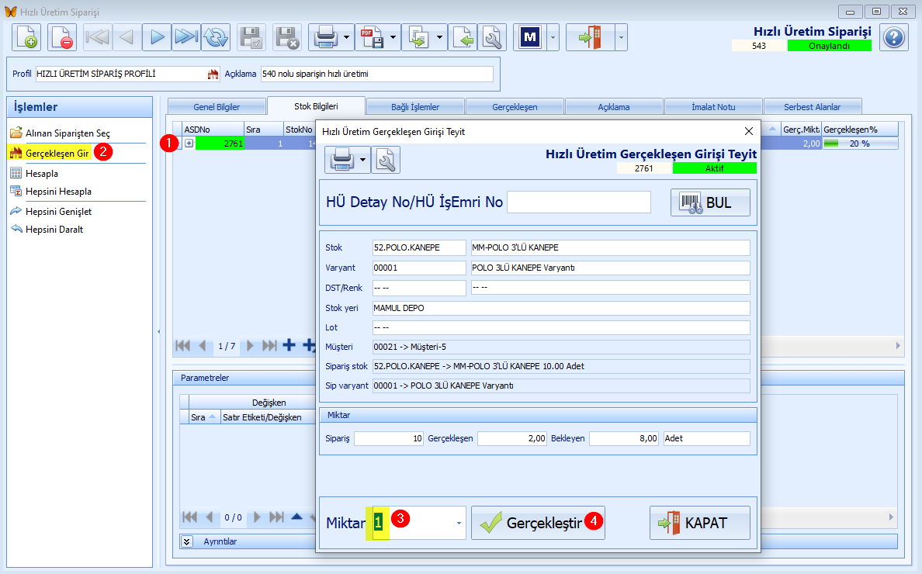Switch to Genel Bilgiler tab
922x574 pixels.
tap(217, 107)
